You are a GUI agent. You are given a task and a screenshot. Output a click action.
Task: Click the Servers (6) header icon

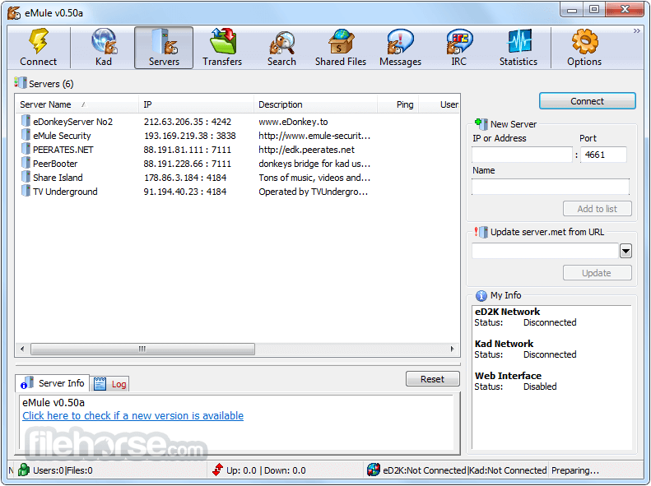point(21,83)
